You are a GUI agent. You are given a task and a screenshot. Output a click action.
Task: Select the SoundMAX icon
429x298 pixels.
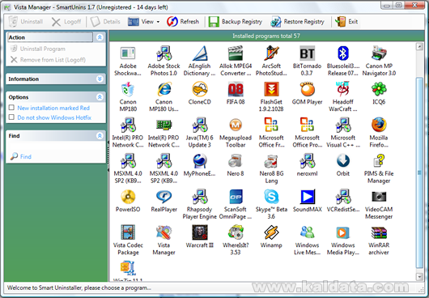pos(308,197)
